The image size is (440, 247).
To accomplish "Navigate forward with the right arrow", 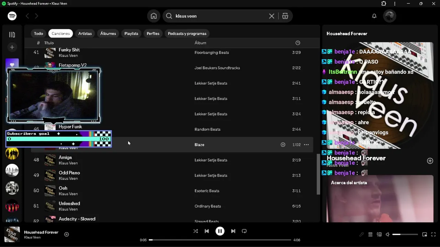I will pos(36,16).
